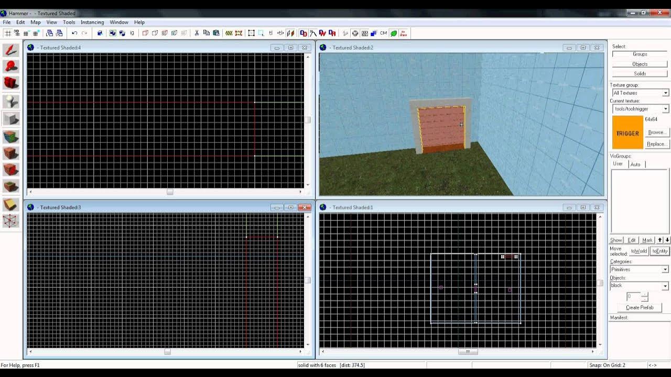This screenshot has width=671, height=377.
Task: Click the Run Map green icon
Action: [394, 33]
